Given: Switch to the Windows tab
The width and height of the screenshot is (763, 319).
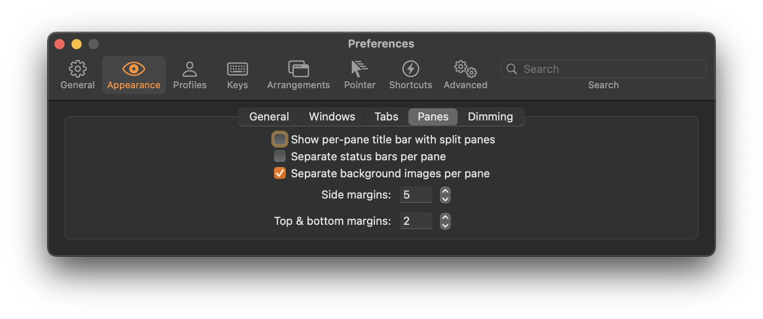Looking at the screenshot, I should click(332, 117).
